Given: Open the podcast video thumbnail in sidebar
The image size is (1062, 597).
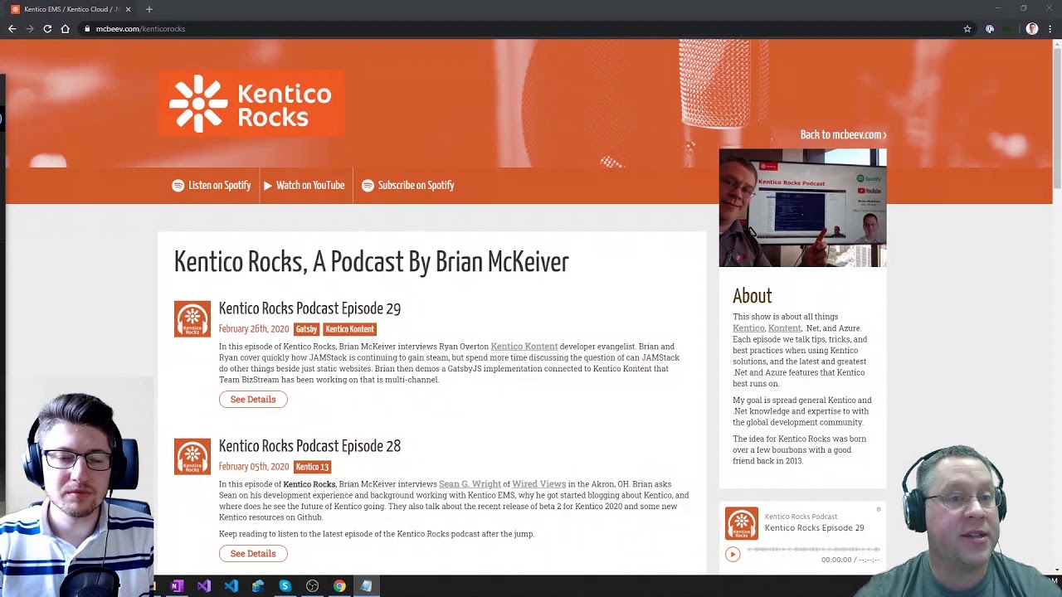Looking at the screenshot, I should pos(802,208).
